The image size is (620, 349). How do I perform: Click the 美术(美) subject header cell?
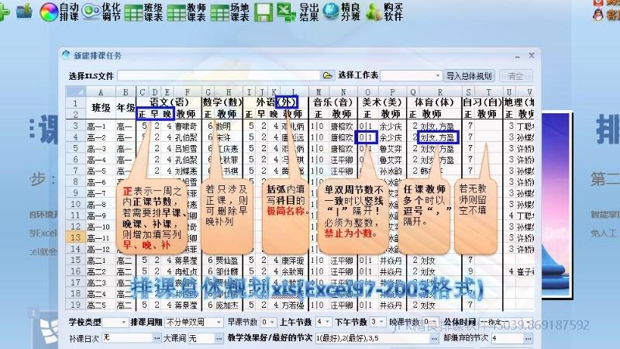point(382,102)
